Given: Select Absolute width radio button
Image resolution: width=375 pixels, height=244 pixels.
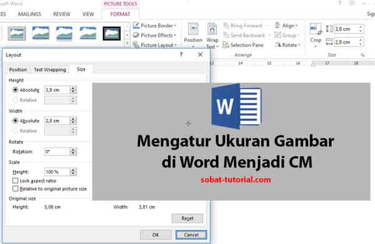Looking at the screenshot, I should (15, 120).
